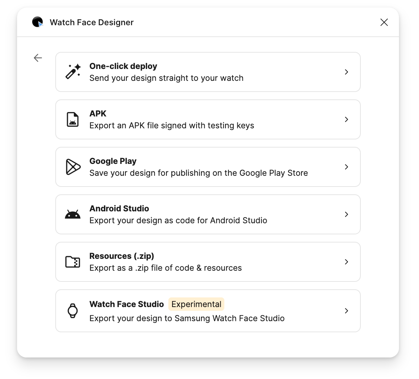419x379 pixels.
Task: Click the back arrow icon
Action: point(38,58)
